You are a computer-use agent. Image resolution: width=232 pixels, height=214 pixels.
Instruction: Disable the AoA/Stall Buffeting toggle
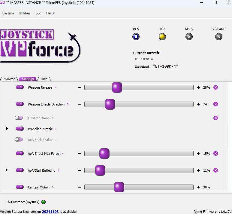click(20, 170)
